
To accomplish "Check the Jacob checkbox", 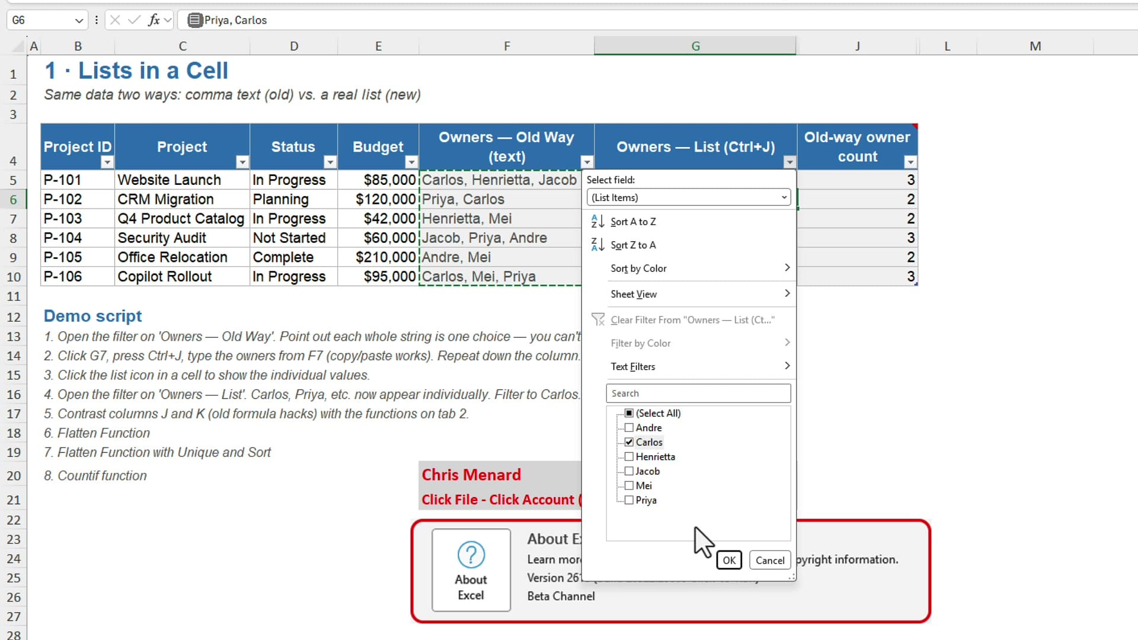I will click(x=629, y=471).
